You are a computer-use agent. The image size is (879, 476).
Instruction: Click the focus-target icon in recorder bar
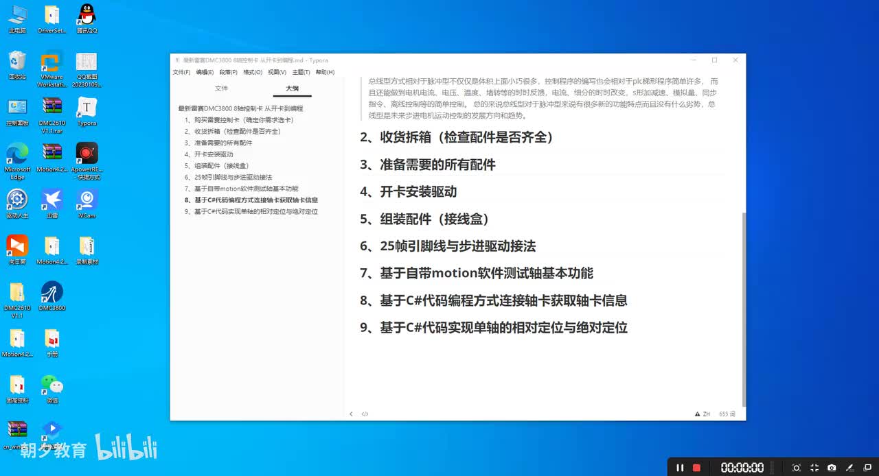tap(797, 468)
